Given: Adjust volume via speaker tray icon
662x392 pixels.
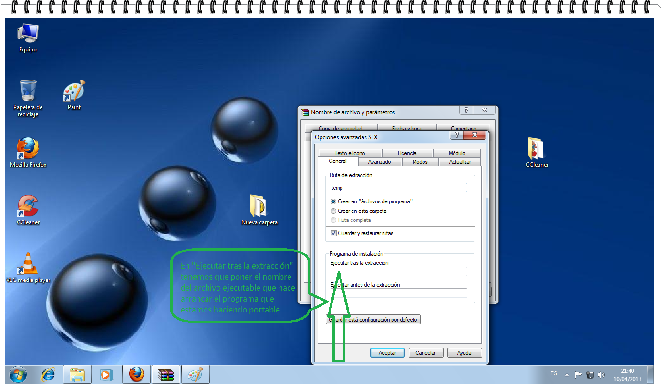Looking at the screenshot, I should pyautogui.click(x=601, y=375).
